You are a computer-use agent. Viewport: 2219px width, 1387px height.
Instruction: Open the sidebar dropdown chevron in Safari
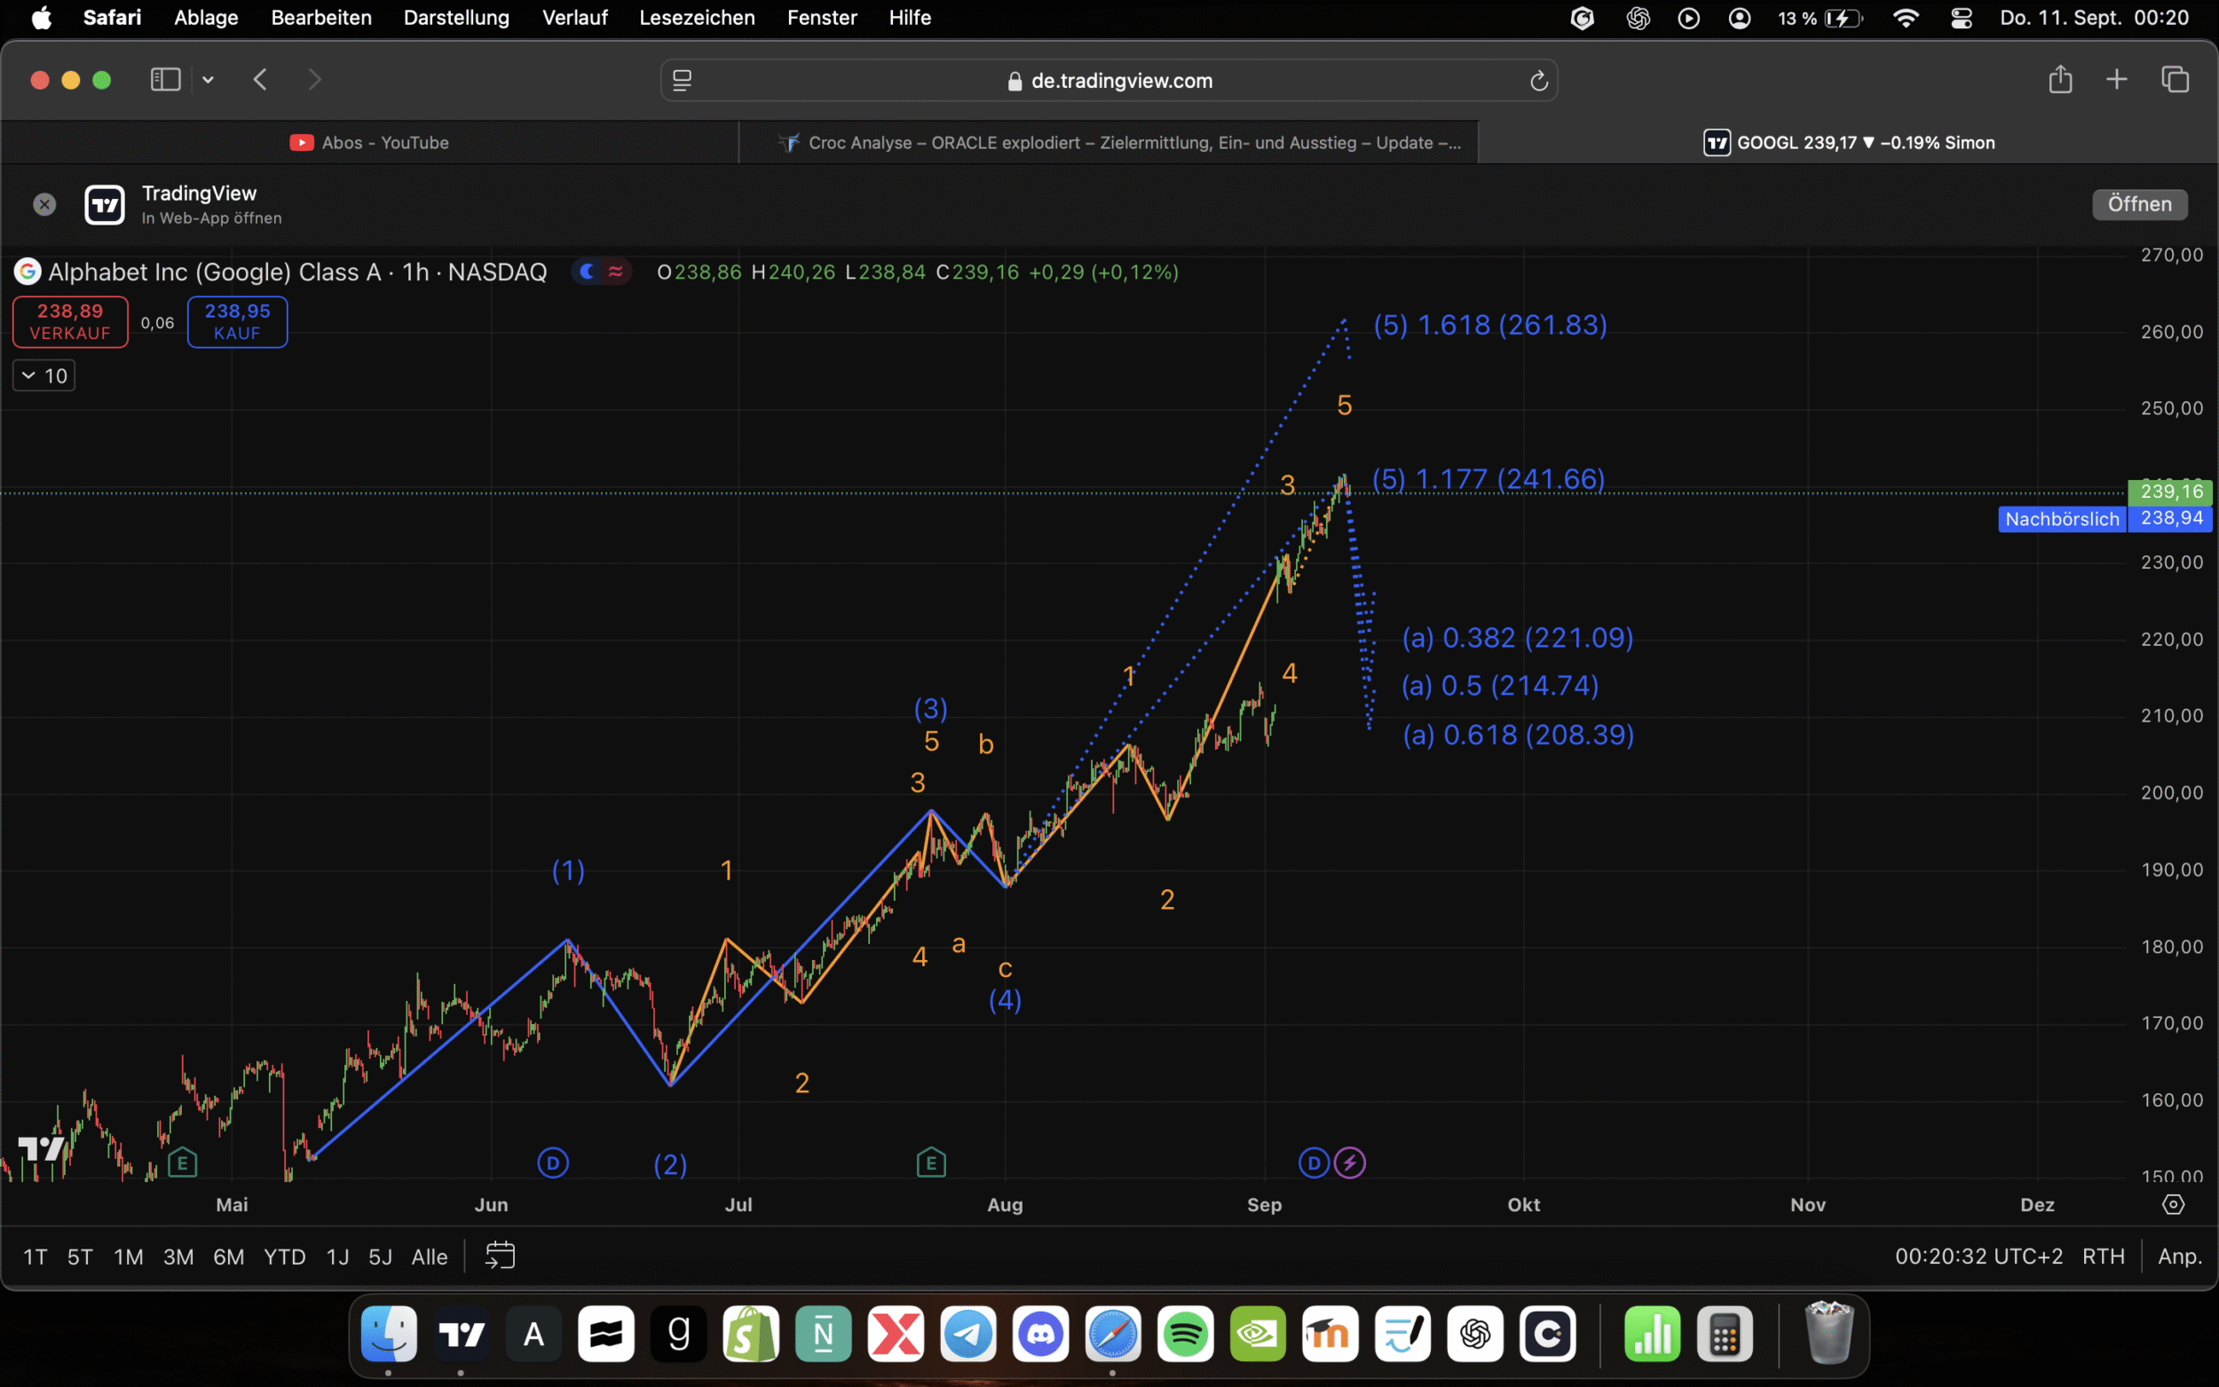click(209, 80)
